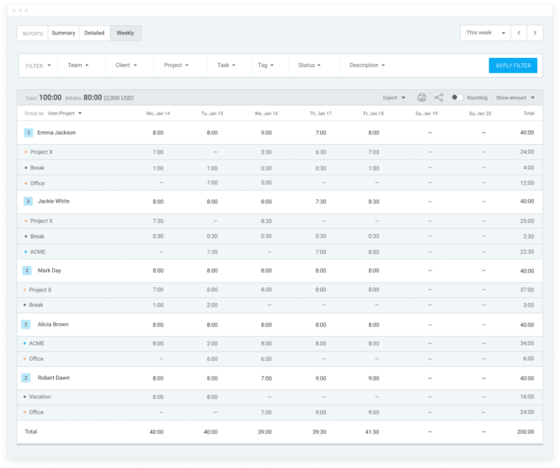560x468 pixels.
Task: Click Jackie White's entry count badge
Action: pos(28,201)
